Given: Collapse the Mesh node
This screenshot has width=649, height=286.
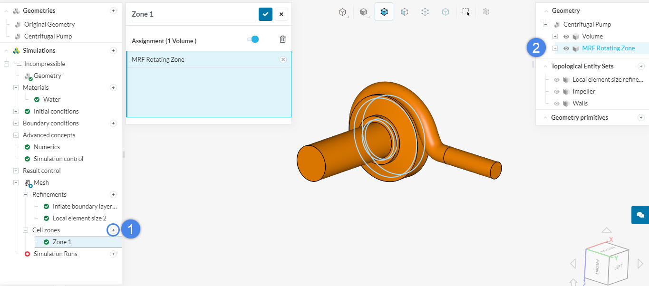Looking at the screenshot, I should 16,182.
